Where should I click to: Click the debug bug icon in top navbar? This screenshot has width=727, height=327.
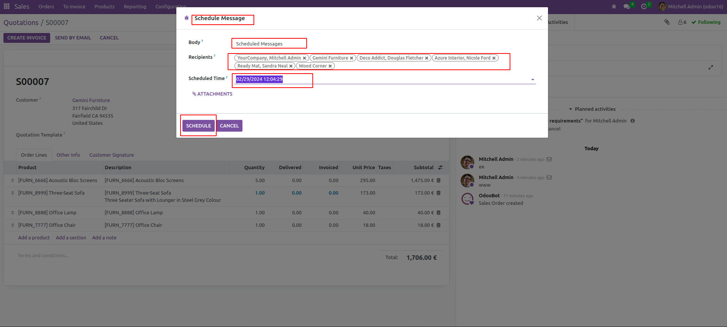tap(614, 6)
